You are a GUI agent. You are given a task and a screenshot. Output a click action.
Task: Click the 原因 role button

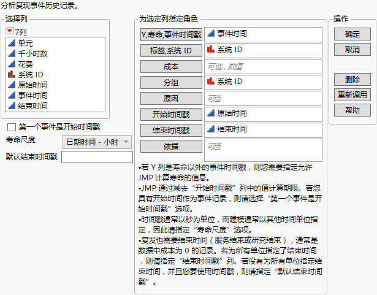[171, 98]
